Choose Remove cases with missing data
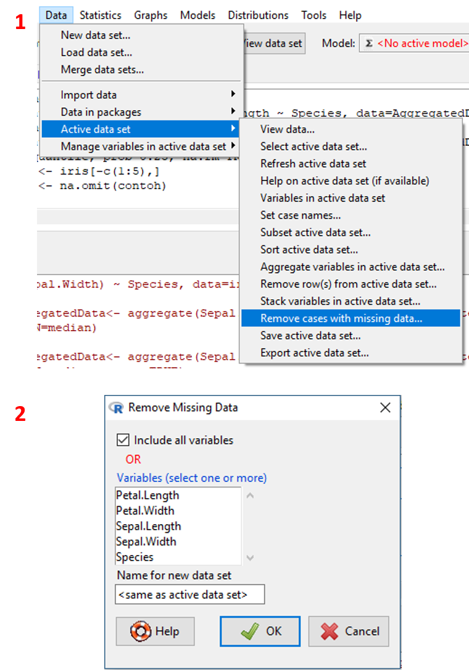This screenshot has height=670, width=469. 341,318
